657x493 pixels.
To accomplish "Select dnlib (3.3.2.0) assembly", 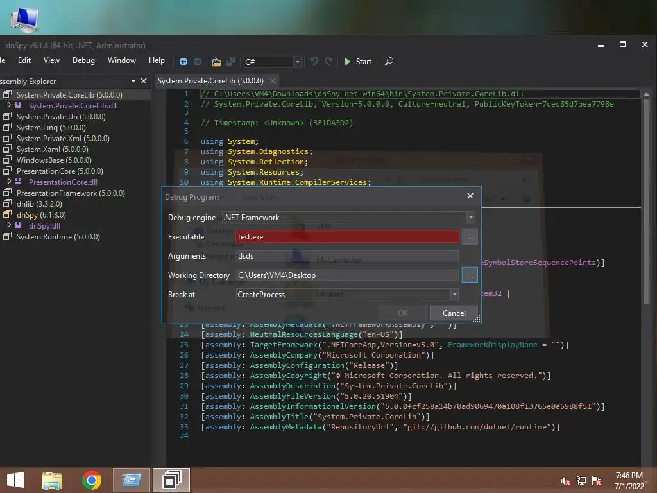I will (39, 203).
